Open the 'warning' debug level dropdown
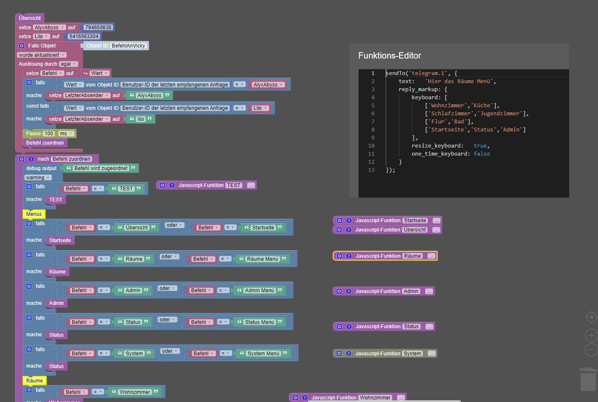 pyautogui.click(x=38, y=178)
